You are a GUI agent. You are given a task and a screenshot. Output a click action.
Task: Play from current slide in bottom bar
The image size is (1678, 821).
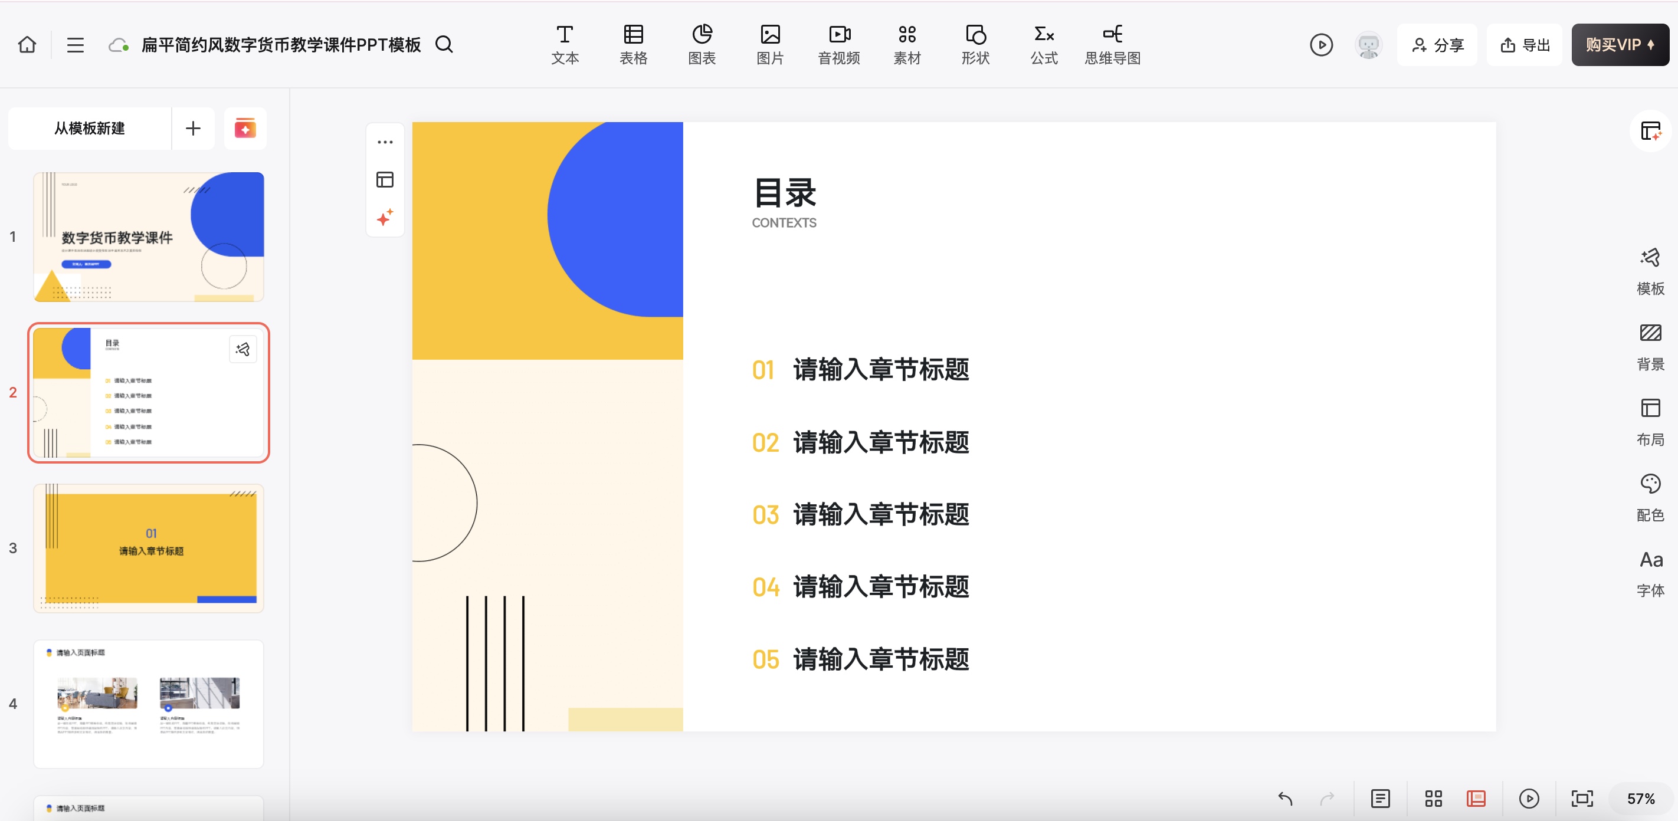[1529, 798]
